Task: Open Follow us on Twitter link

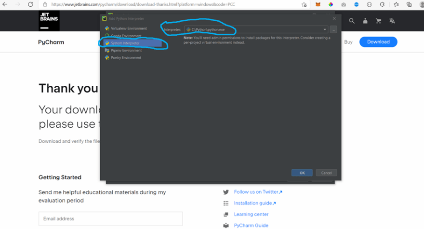Action: point(258,192)
